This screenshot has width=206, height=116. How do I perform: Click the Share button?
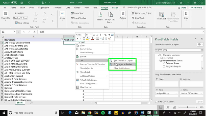tap(182, 8)
